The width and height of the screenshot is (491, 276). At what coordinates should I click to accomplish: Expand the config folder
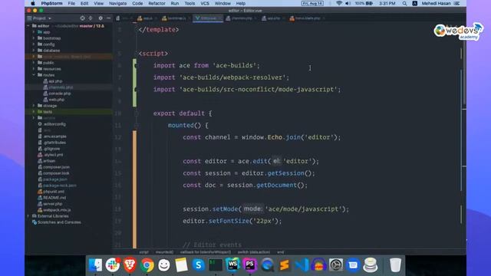coord(34,44)
